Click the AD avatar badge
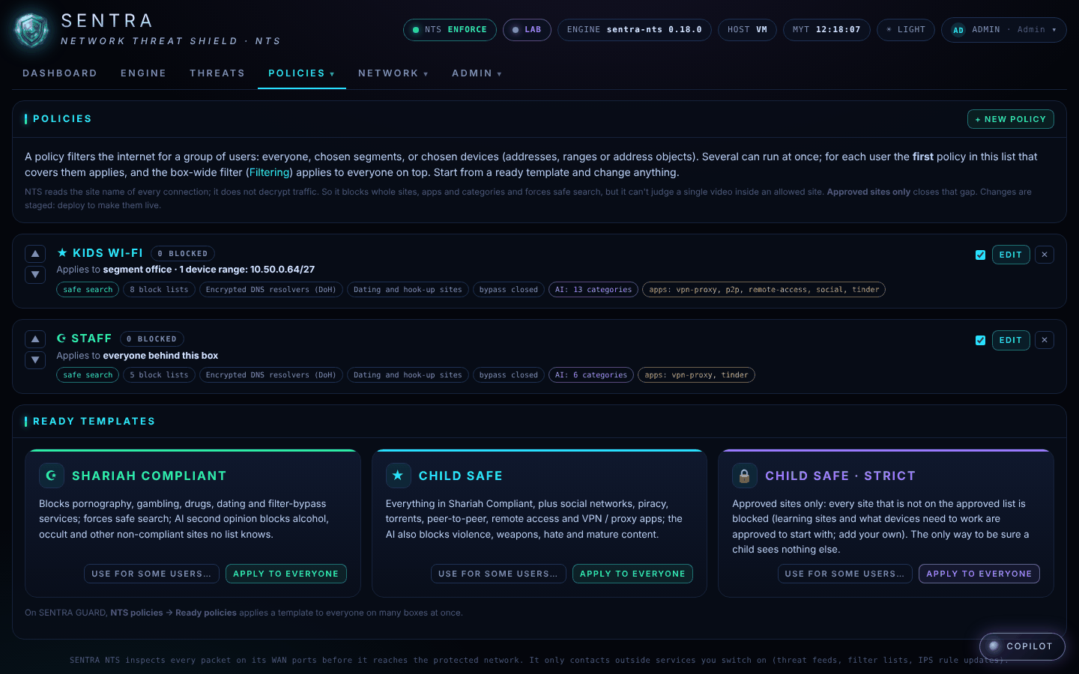The image size is (1079, 674). click(x=958, y=30)
